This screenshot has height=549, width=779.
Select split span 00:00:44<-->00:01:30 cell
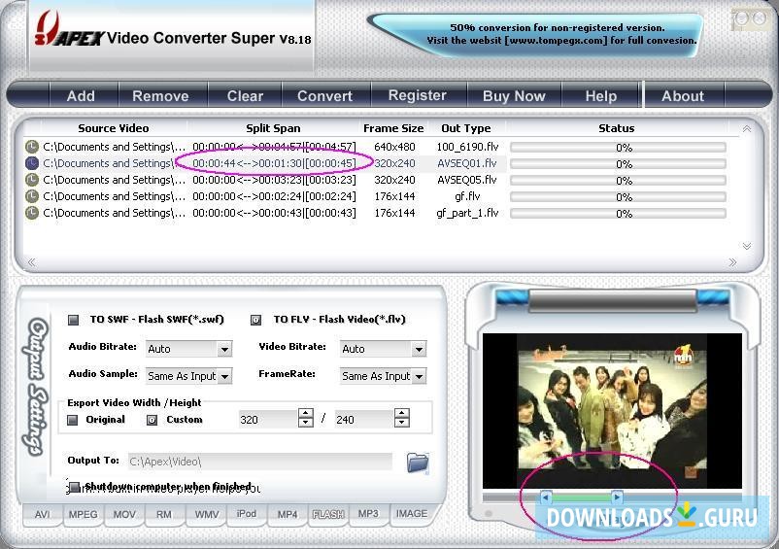click(274, 163)
